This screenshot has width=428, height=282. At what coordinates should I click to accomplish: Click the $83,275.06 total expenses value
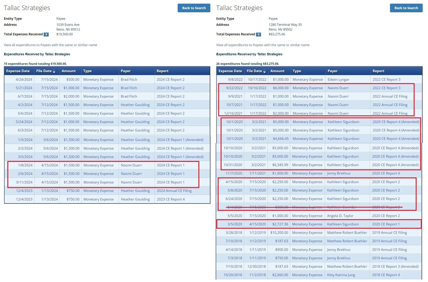coord(277,34)
